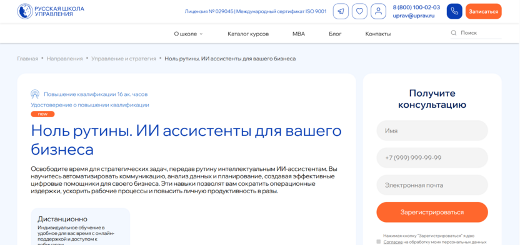Click the phone number +7 (999) field
Viewport: 520px width, 245px height.
click(x=432, y=158)
